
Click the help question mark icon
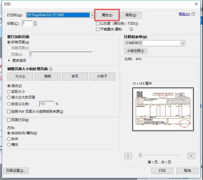pyautogui.click(x=193, y=14)
